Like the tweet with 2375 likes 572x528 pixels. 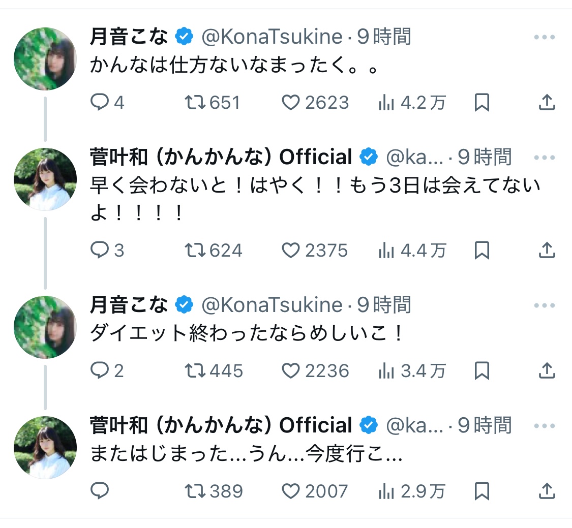[x=291, y=250]
